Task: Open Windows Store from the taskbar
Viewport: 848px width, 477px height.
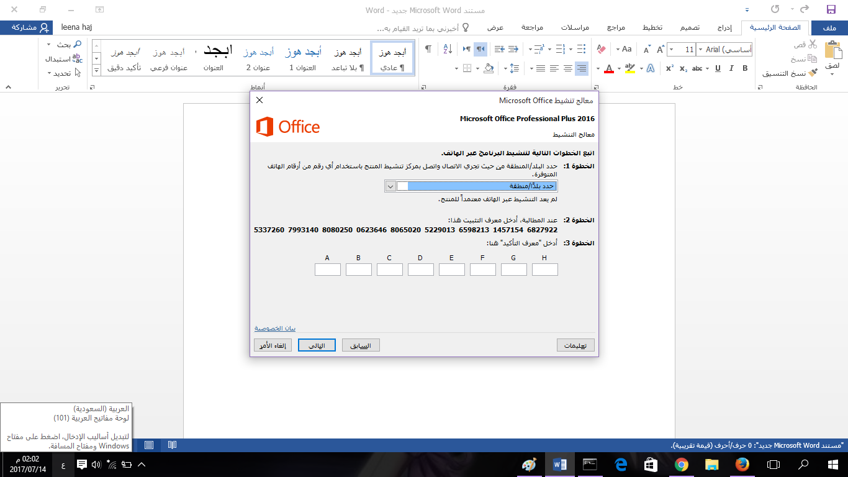Action: [651, 465]
